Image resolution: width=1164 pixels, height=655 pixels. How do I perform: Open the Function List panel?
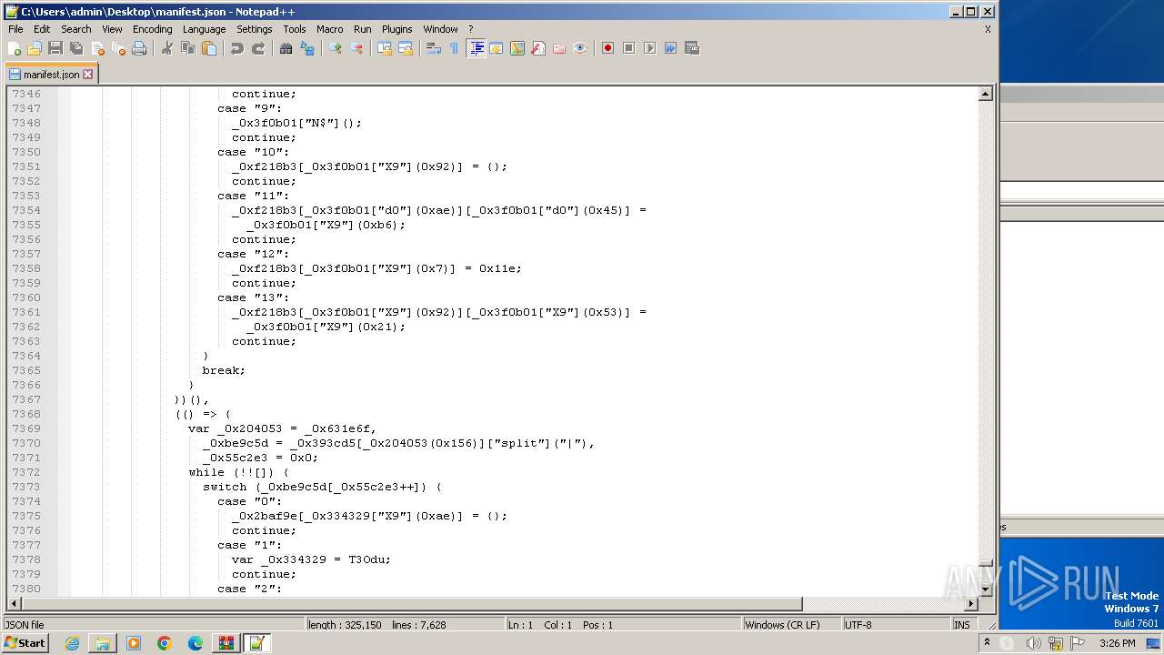[x=538, y=48]
